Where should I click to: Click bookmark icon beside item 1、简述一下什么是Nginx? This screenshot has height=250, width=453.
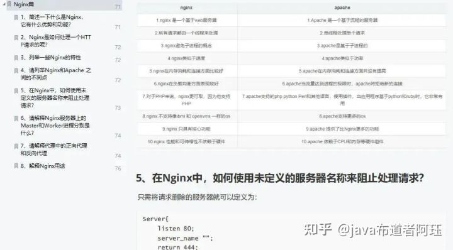(16, 18)
